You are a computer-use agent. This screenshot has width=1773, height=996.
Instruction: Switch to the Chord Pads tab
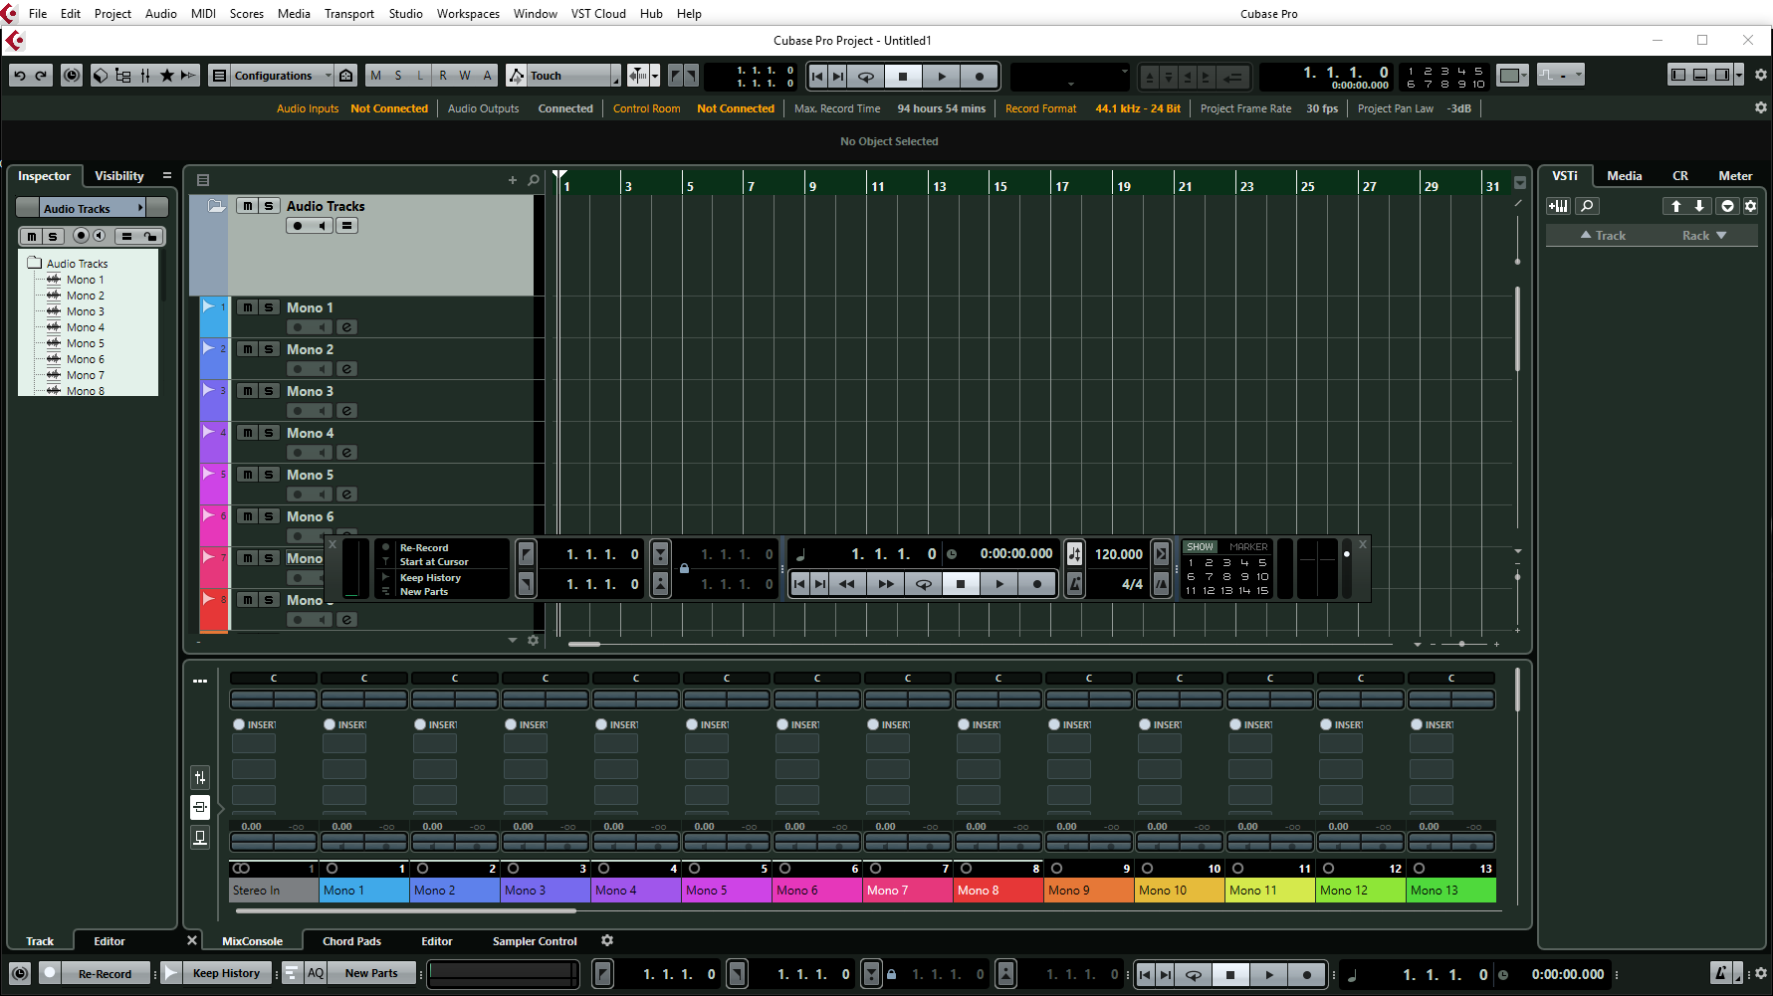351,941
